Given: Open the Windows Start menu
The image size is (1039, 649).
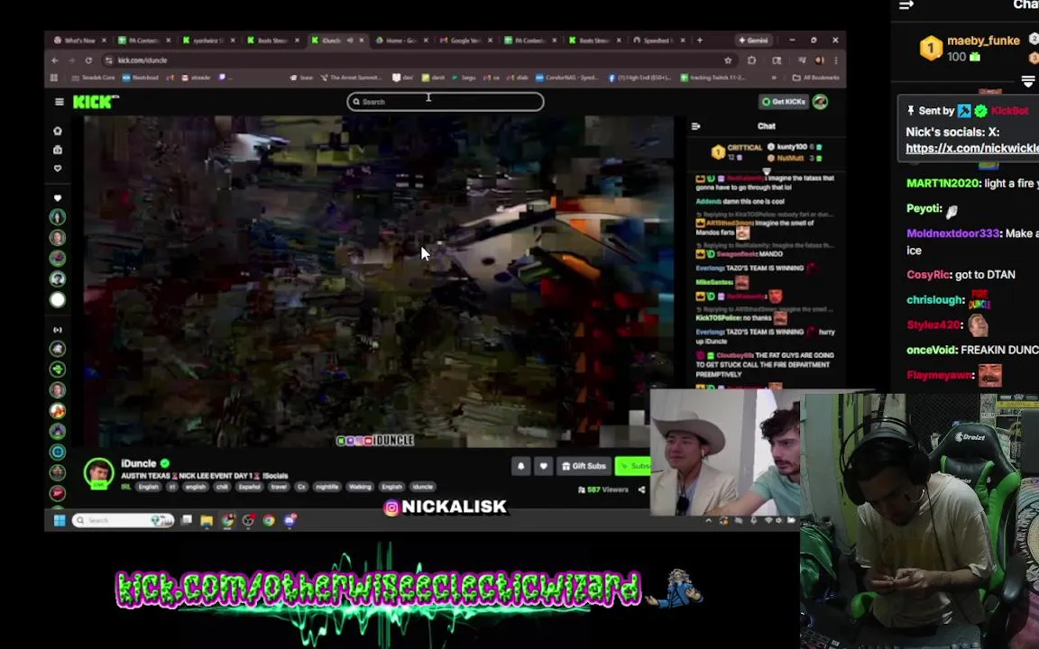Looking at the screenshot, I should pos(59,520).
